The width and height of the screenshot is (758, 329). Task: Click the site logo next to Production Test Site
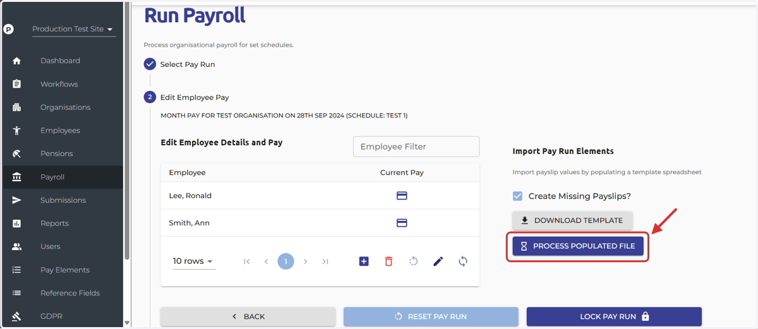(8, 29)
